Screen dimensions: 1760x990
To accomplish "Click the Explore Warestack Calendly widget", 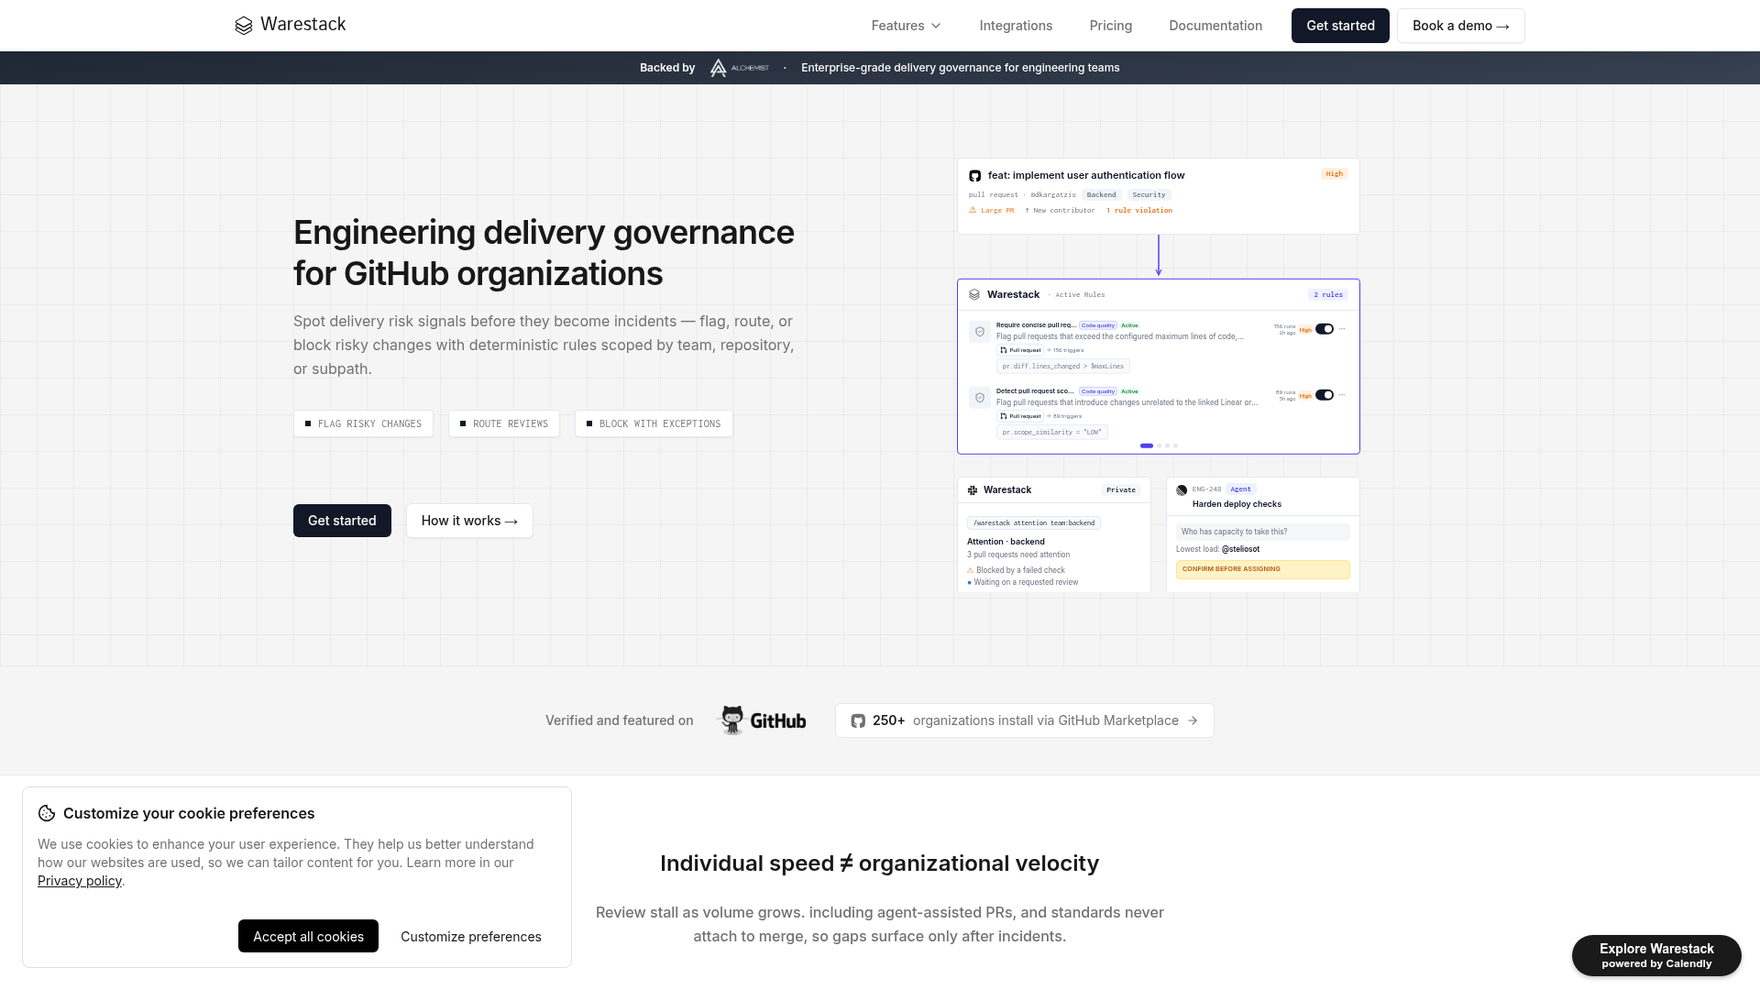I will pyautogui.click(x=1656, y=955).
